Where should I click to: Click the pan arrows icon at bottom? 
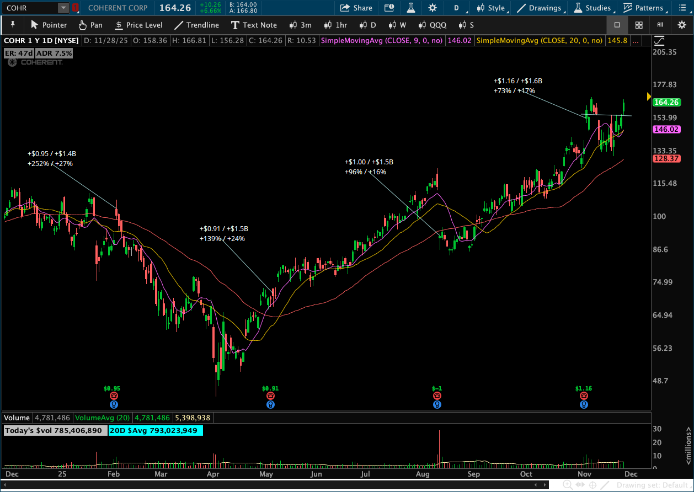[x=580, y=485]
